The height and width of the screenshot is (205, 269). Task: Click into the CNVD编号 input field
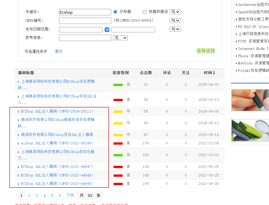(x=85, y=21)
